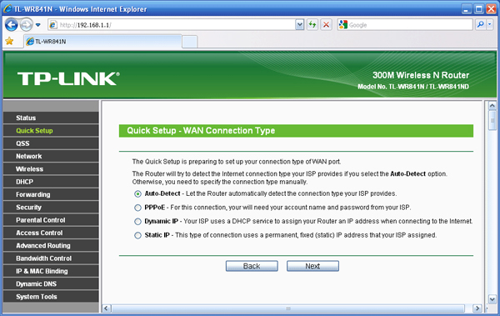Open the Status menu item
The width and height of the screenshot is (500, 316).
pos(51,118)
